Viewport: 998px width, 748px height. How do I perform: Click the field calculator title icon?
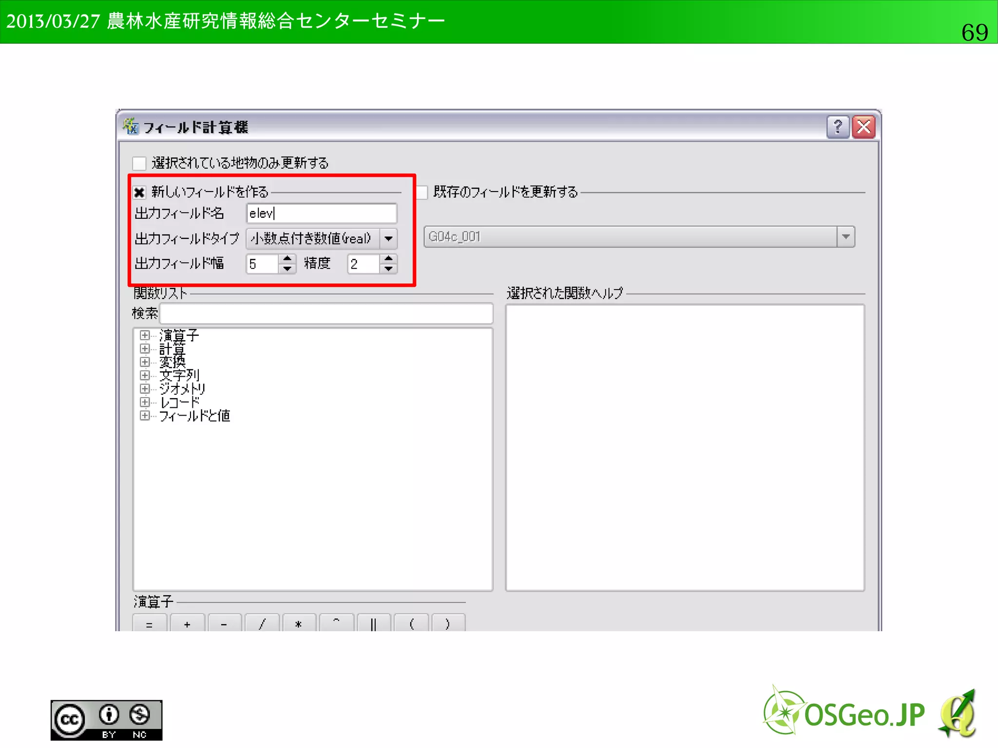pos(131,126)
